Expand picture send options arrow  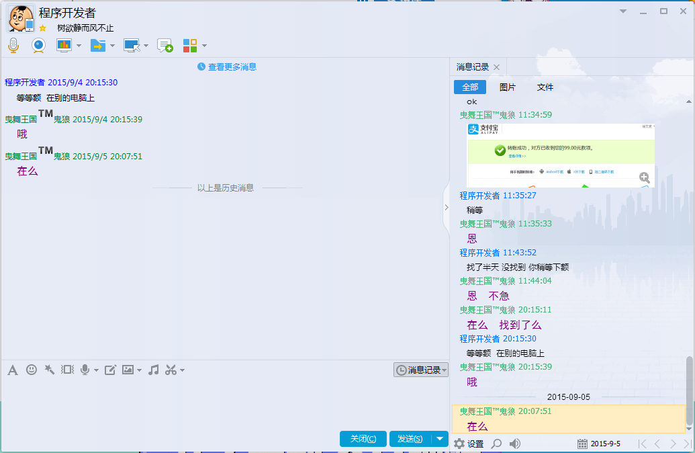(x=139, y=370)
